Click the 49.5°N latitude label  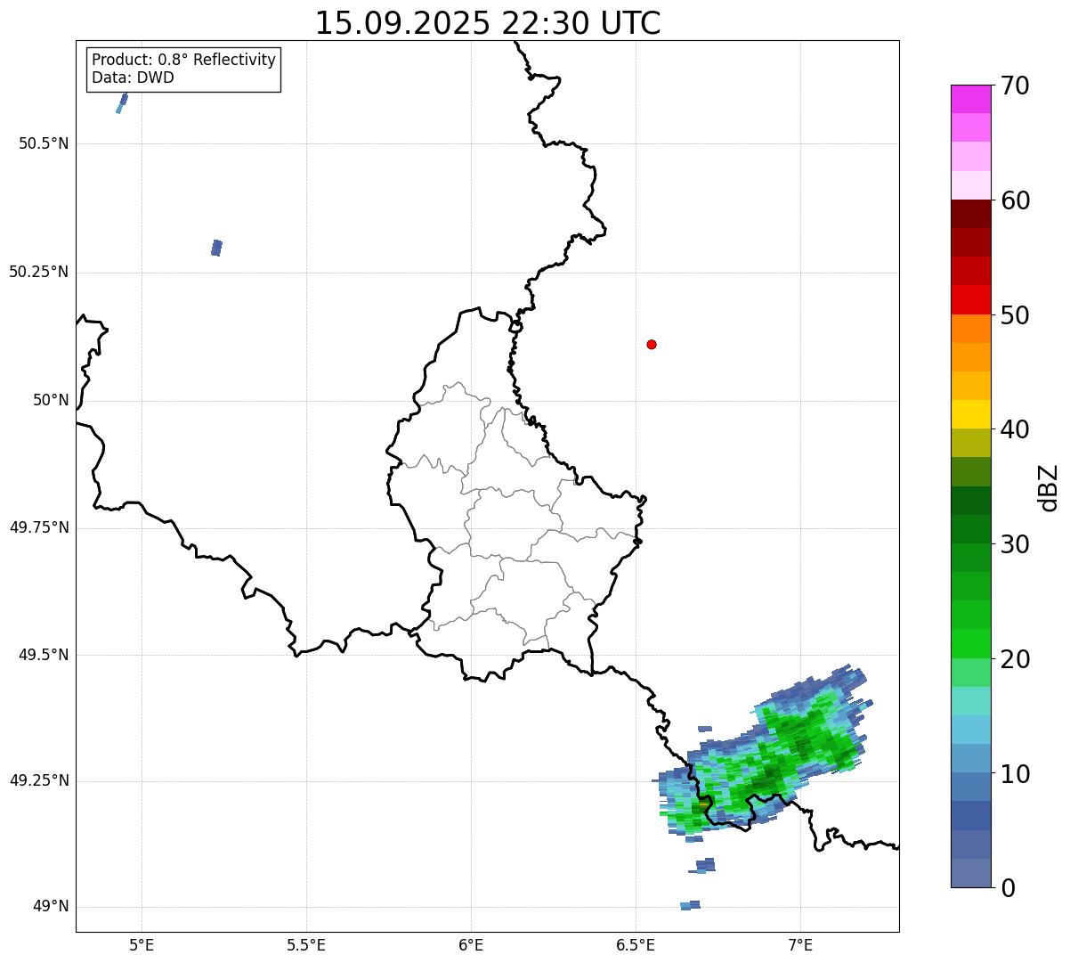[x=44, y=655]
